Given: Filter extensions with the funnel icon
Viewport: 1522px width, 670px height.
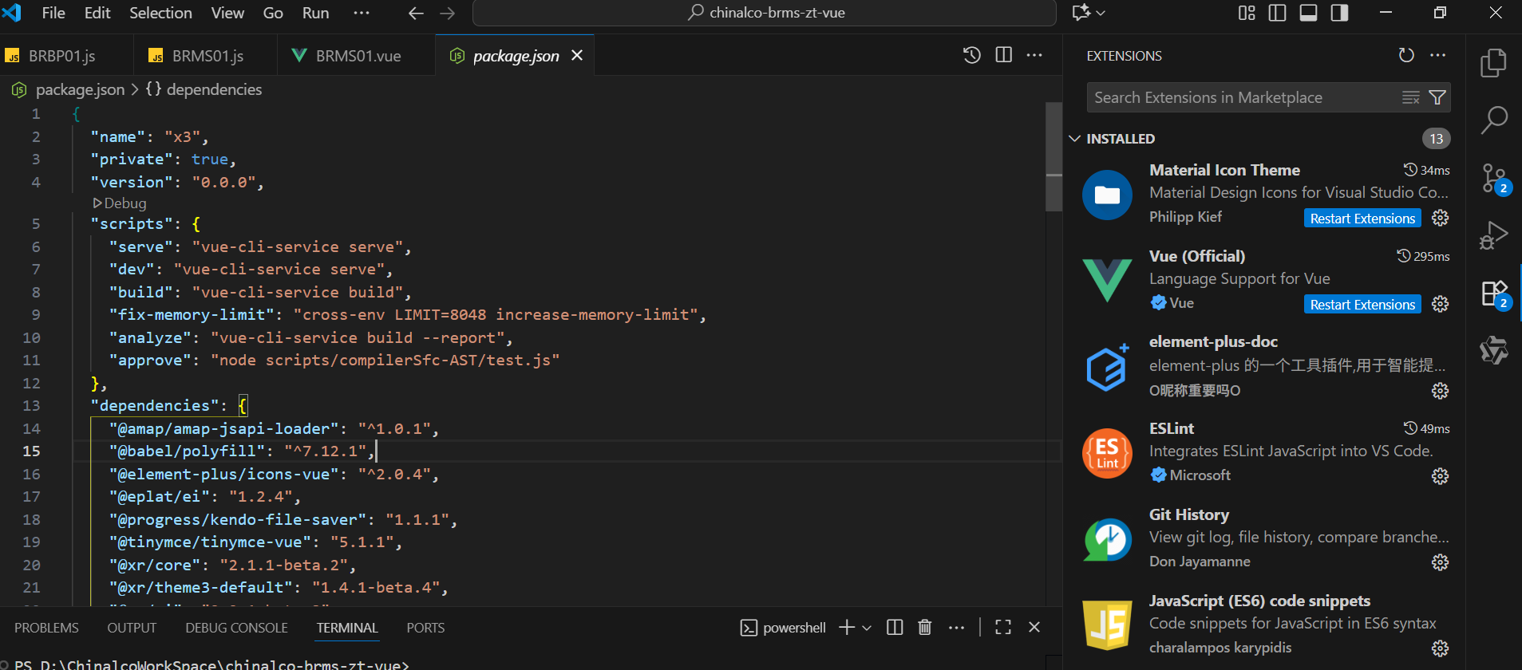Looking at the screenshot, I should pos(1437,97).
